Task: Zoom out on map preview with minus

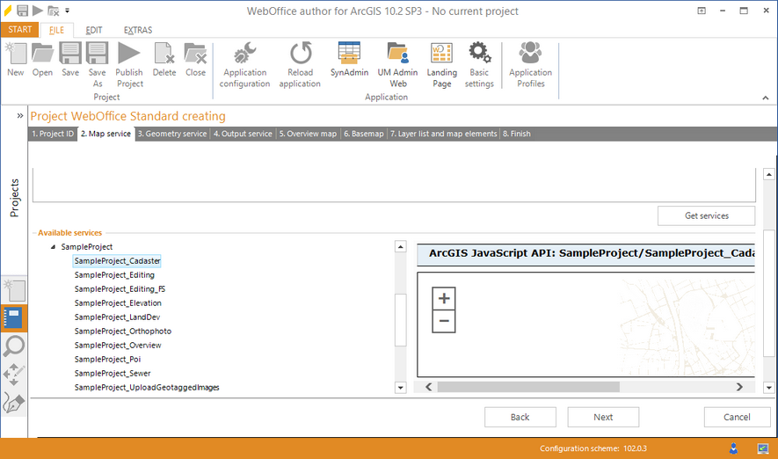Action: click(x=444, y=321)
